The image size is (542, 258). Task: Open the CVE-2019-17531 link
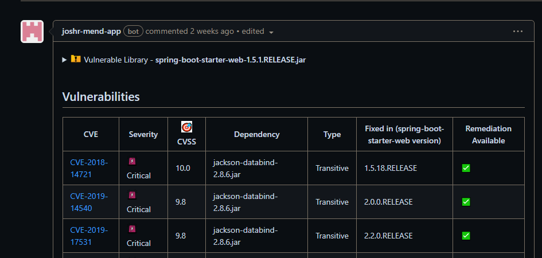pos(89,236)
